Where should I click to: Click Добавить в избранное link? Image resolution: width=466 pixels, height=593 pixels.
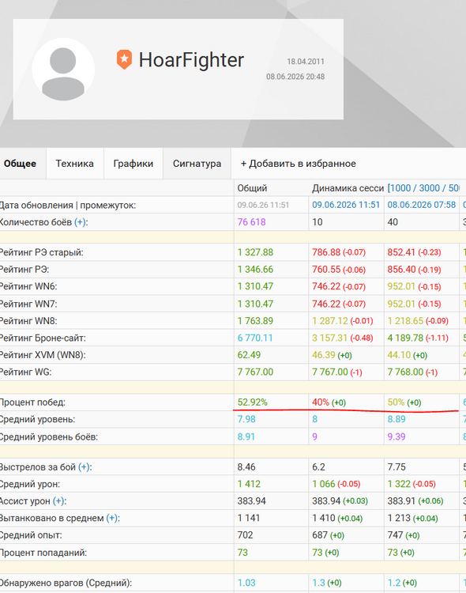tap(299, 164)
